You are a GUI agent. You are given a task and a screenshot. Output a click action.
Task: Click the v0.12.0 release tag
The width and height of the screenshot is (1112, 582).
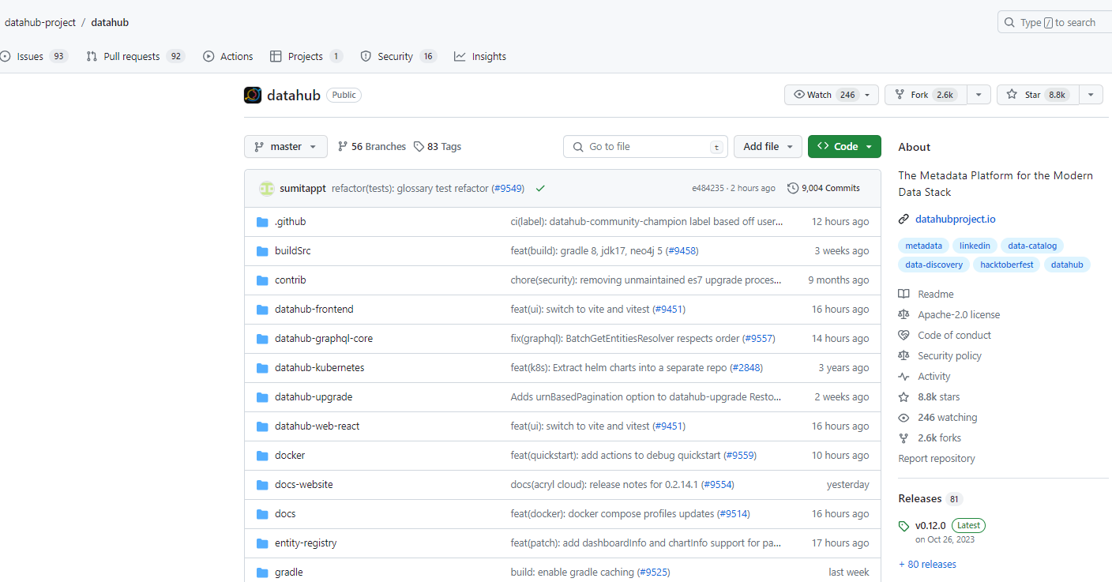point(930,526)
